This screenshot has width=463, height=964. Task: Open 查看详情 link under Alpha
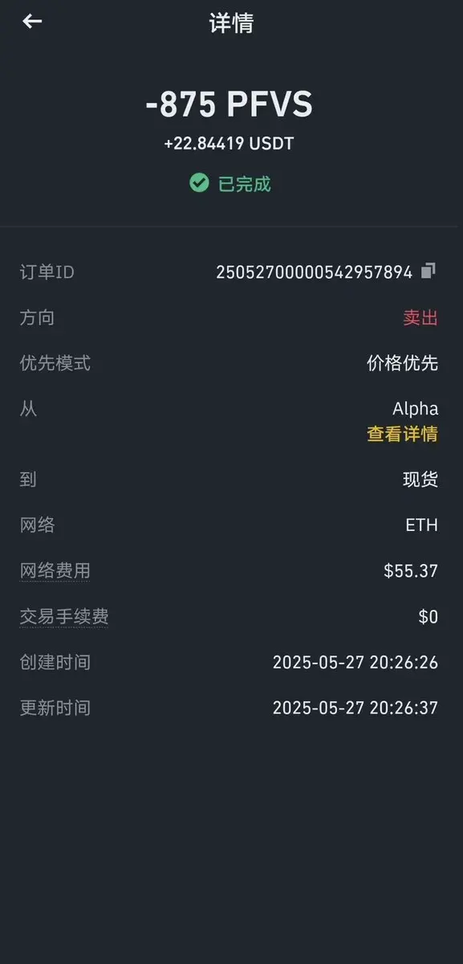(403, 435)
